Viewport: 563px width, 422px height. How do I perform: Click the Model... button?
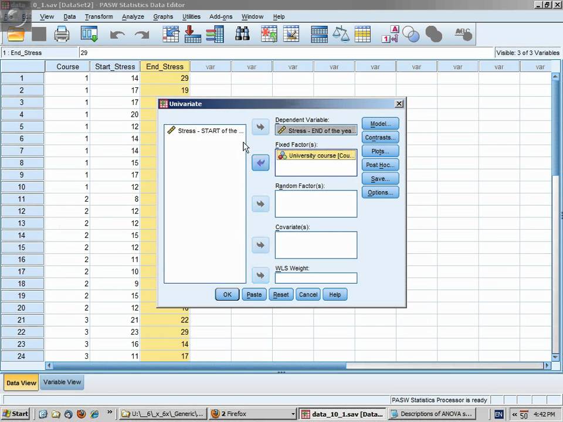[380, 124]
